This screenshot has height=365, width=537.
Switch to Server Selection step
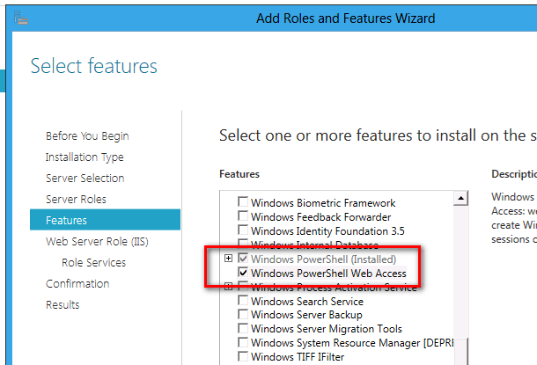85,179
